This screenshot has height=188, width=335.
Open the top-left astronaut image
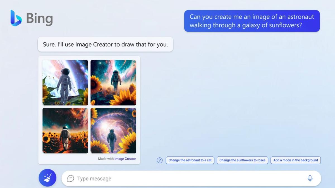point(65,82)
